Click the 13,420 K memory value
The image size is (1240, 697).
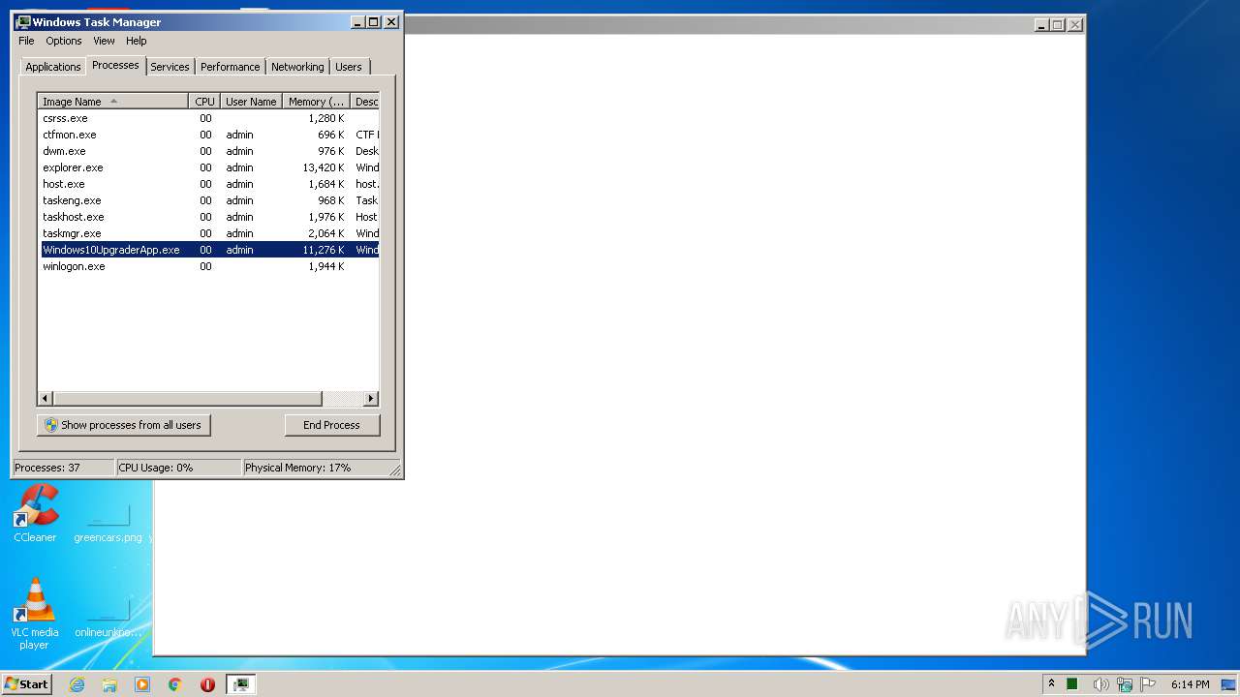coord(324,167)
